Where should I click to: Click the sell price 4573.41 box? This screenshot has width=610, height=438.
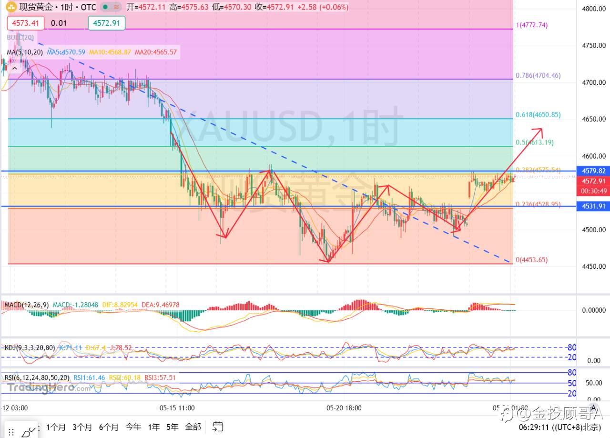click(x=25, y=23)
